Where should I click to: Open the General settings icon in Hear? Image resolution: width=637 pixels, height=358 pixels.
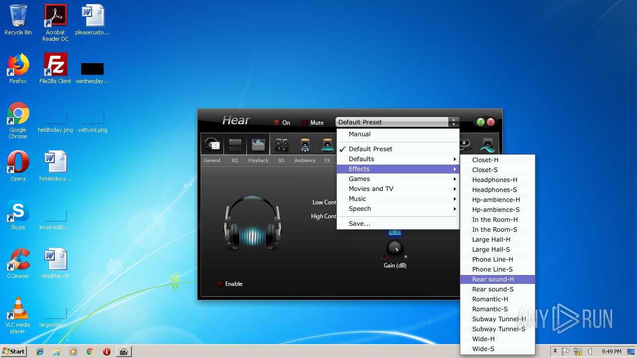(x=212, y=145)
